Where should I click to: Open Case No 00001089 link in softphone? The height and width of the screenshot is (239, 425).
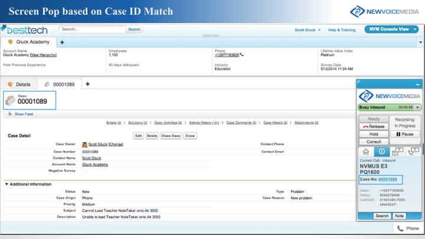click(x=388, y=179)
